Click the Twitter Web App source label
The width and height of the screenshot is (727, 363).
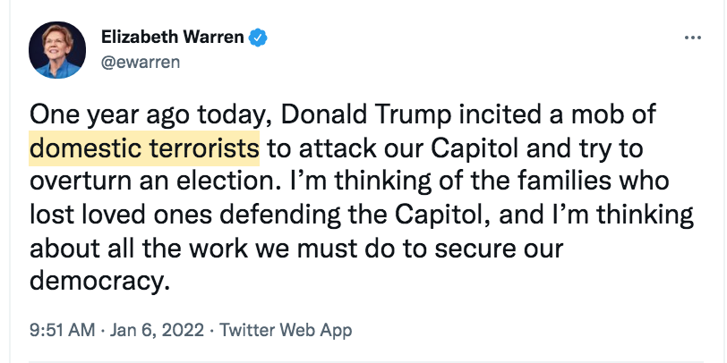pos(283,330)
